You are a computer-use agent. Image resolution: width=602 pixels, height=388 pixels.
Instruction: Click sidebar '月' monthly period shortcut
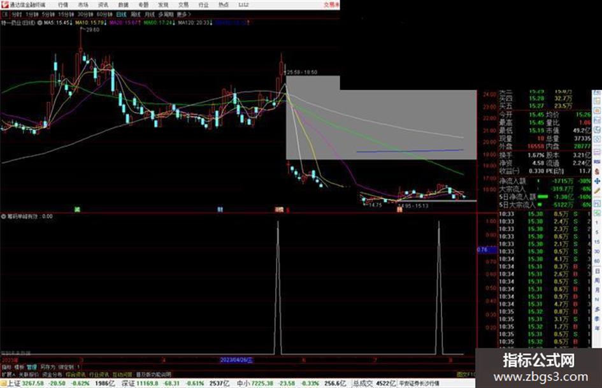[597, 290]
